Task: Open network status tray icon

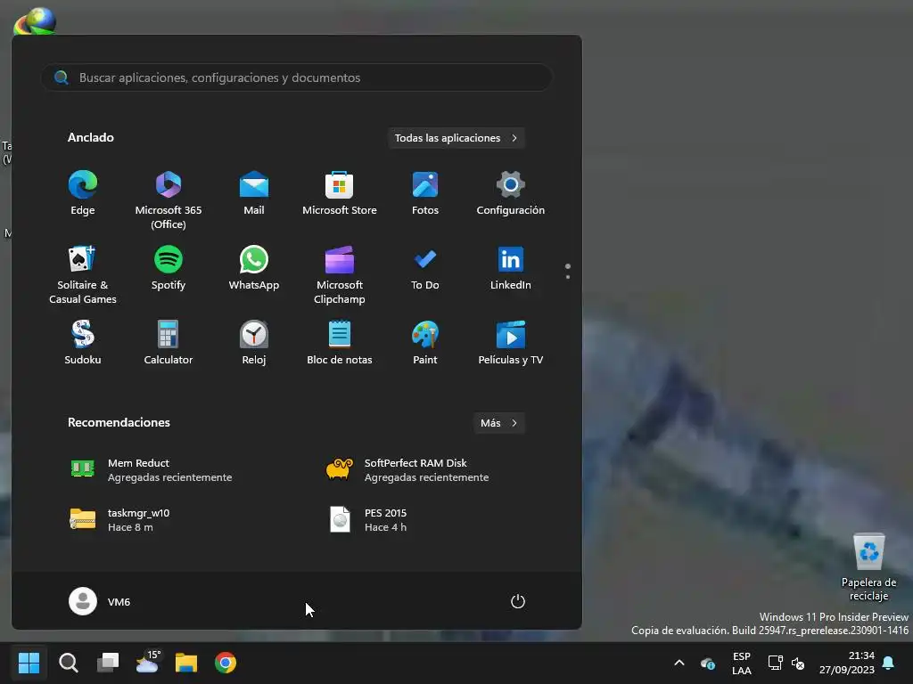Action: (x=775, y=663)
